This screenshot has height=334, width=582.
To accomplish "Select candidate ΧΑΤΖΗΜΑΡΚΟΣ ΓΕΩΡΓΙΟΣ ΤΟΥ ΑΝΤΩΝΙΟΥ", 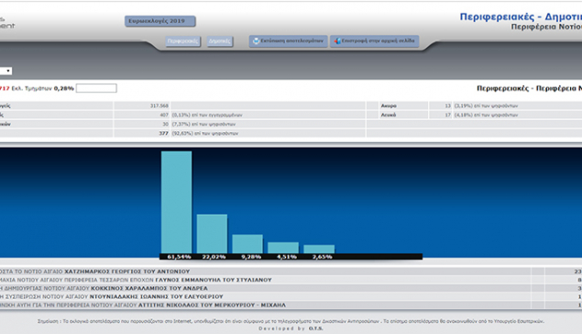I will coord(127,272).
